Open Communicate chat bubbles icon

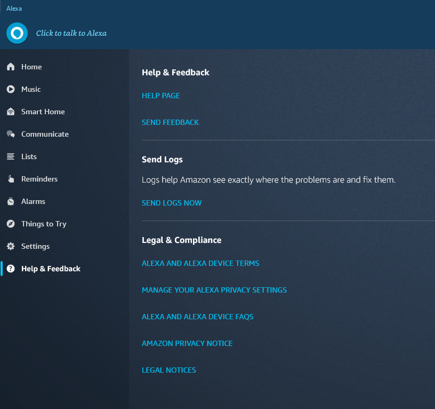click(11, 134)
